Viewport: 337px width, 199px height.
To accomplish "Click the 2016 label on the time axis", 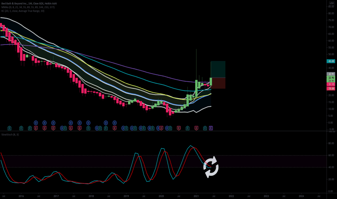I will pyautogui.click(x=21, y=196).
